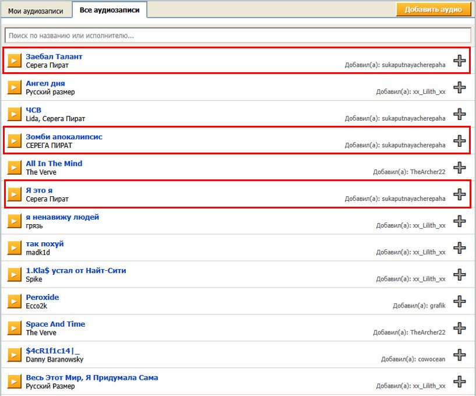The width and height of the screenshot is (476, 396).
Task: Click the "ЧСВ" song title
Action: 33,110
